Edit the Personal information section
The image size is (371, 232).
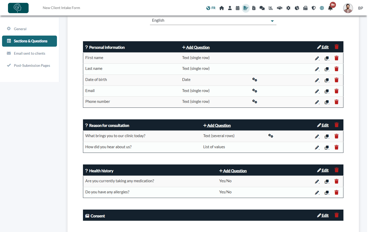click(323, 47)
